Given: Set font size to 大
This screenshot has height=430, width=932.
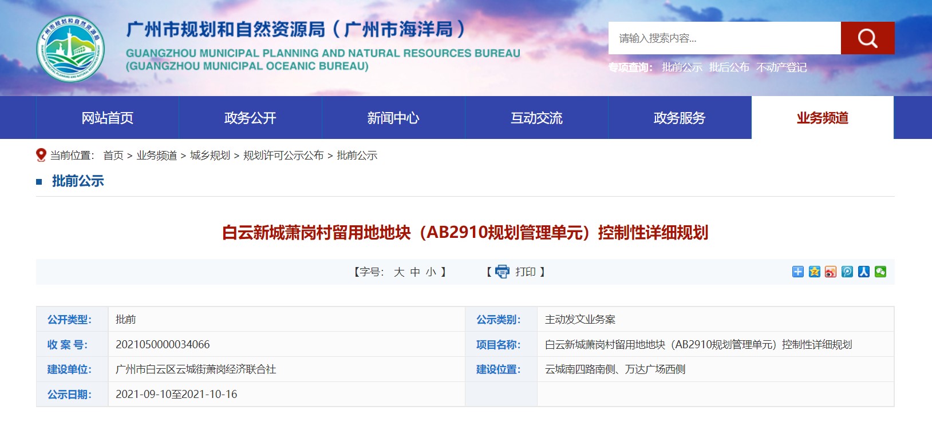Looking at the screenshot, I should [399, 272].
